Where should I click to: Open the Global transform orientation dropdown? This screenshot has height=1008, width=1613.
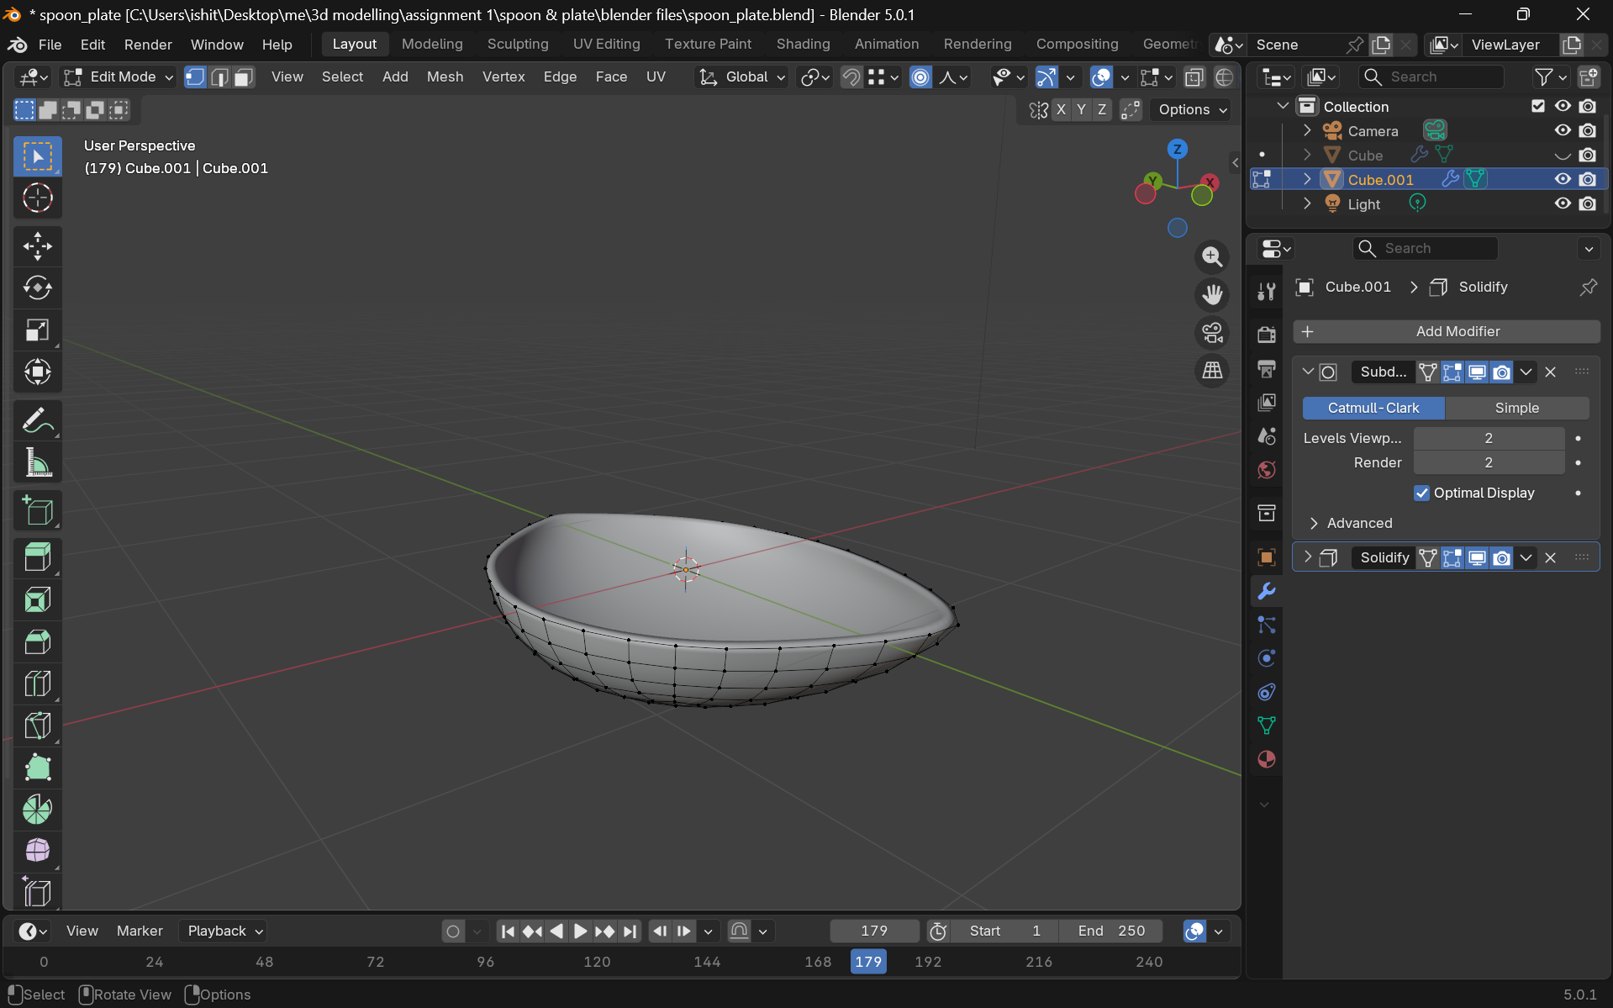[742, 77]
